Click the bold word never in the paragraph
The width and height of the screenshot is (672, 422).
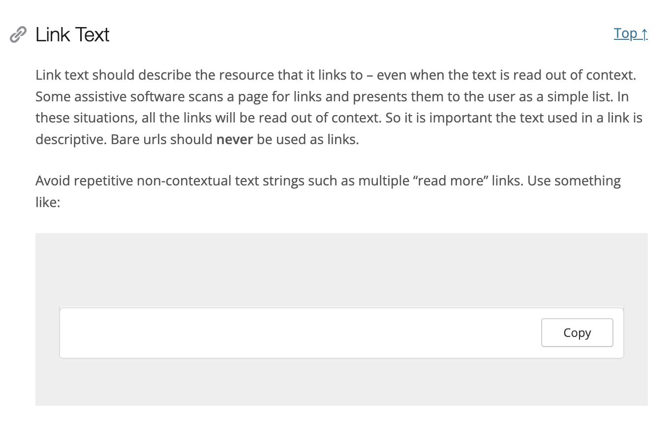point(234,139)
